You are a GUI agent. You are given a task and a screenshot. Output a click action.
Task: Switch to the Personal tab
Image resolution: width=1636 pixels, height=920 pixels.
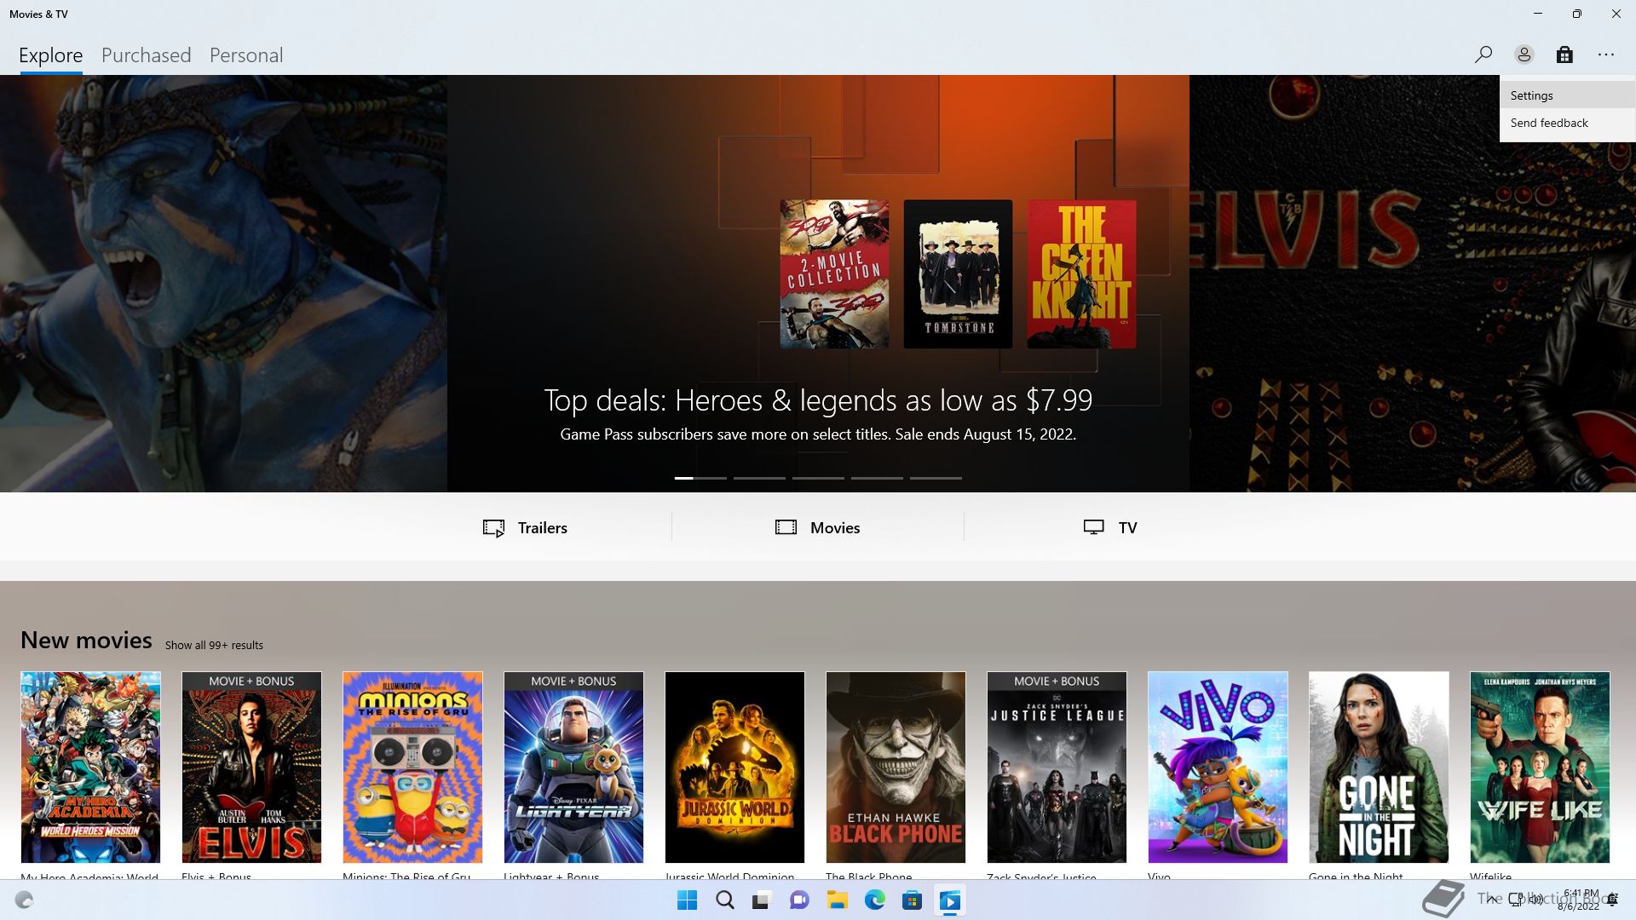246,55
